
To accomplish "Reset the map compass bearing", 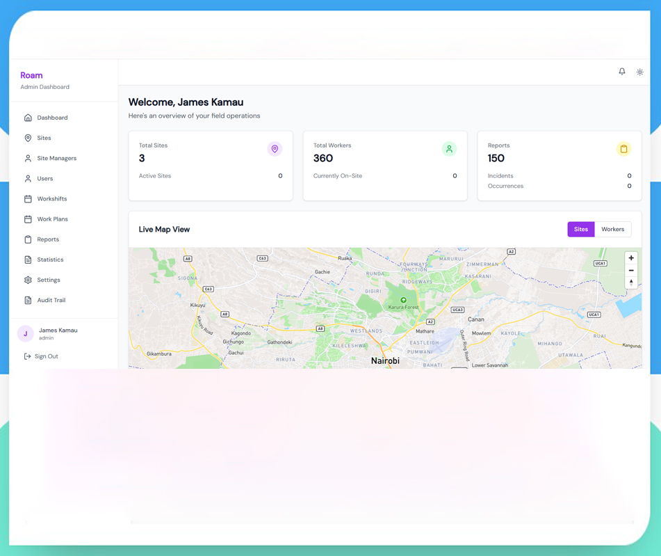I will (x=630, y=283).
